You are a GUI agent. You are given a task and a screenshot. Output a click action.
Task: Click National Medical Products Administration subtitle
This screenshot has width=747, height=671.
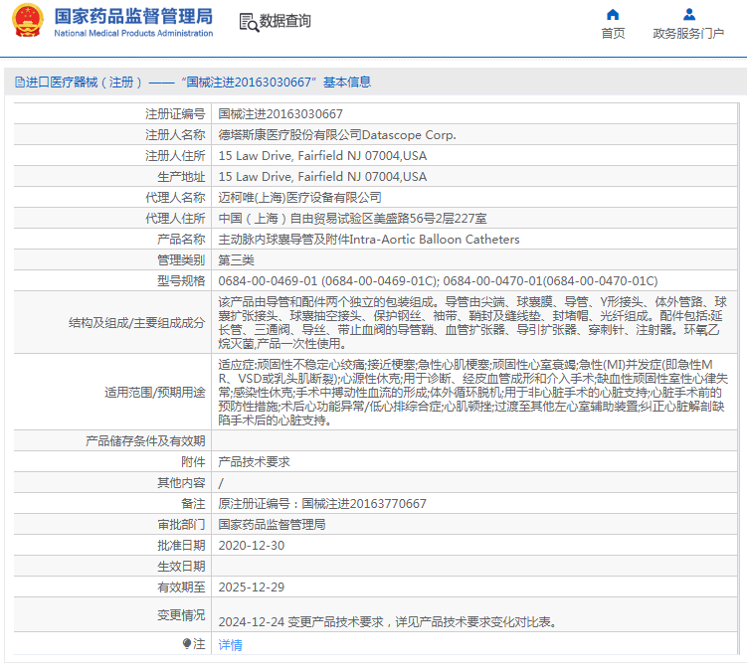[x=133, y=34]
